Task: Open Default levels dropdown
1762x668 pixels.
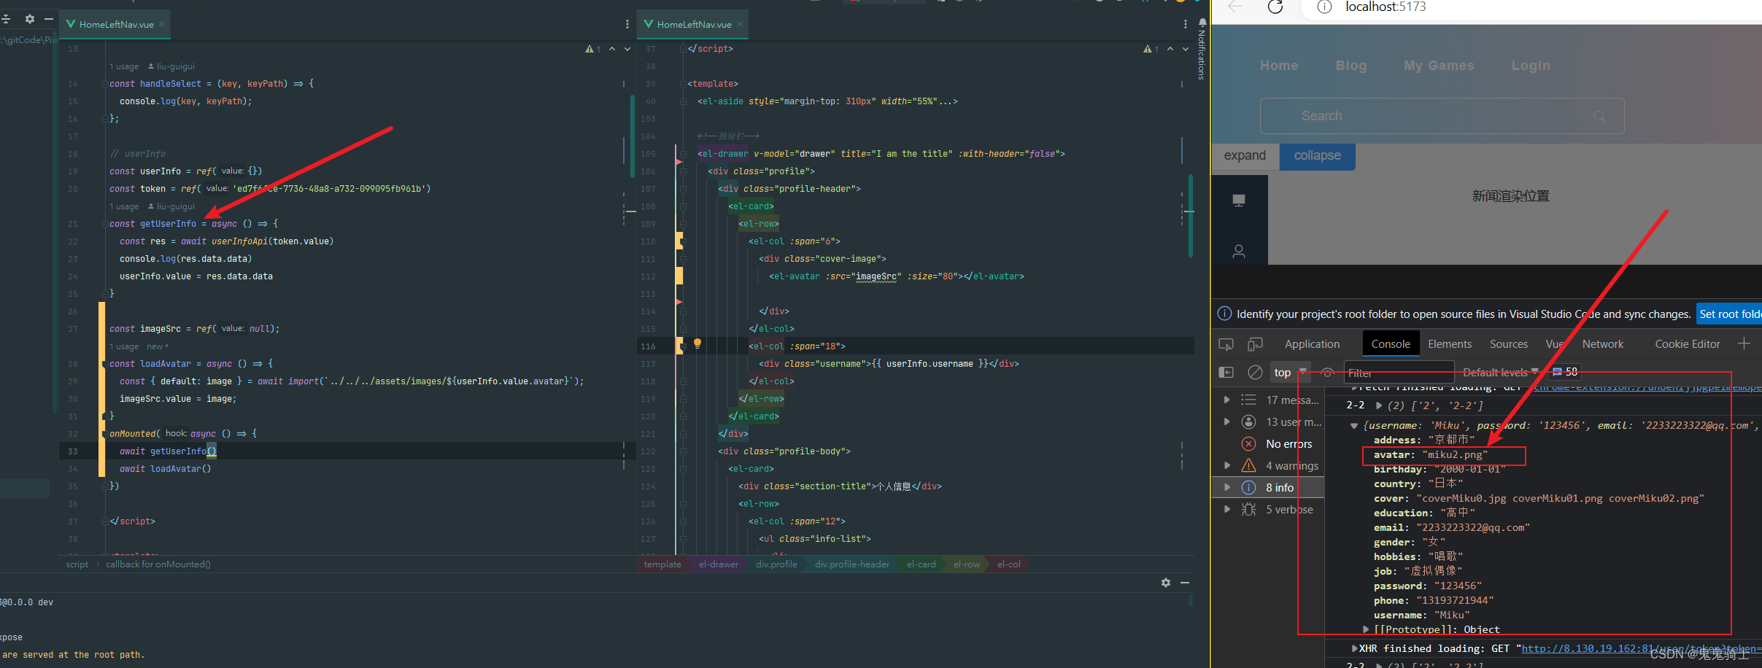Action: 1501,373
